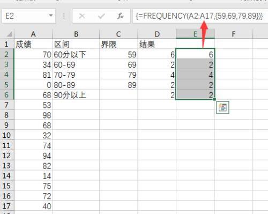Click result 6 in cell D2
Viewport: 268px width, 214px height.
[157, 54]
